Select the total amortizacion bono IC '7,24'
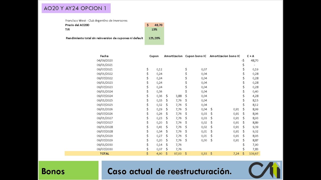 (x=236, y=153)
